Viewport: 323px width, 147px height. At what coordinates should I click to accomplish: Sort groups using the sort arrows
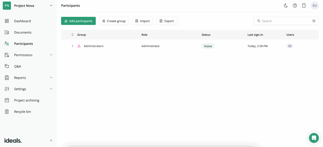click(x=72, y=35)
